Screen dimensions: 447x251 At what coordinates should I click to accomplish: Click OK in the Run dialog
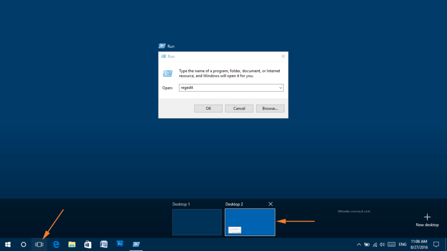[208, 109]
